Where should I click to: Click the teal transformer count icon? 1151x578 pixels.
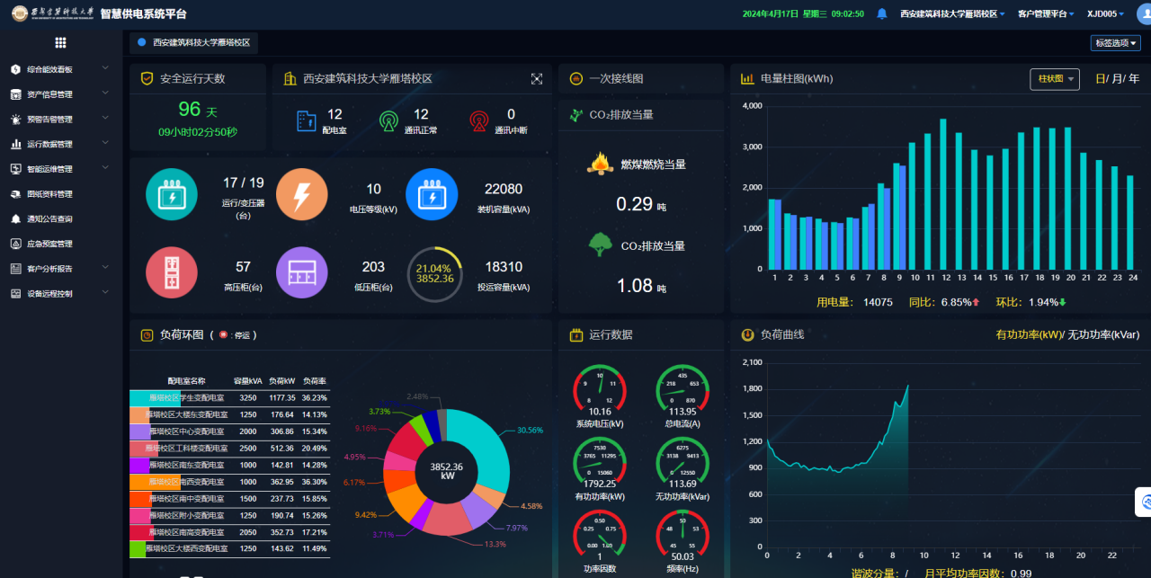tap(172, 195)
